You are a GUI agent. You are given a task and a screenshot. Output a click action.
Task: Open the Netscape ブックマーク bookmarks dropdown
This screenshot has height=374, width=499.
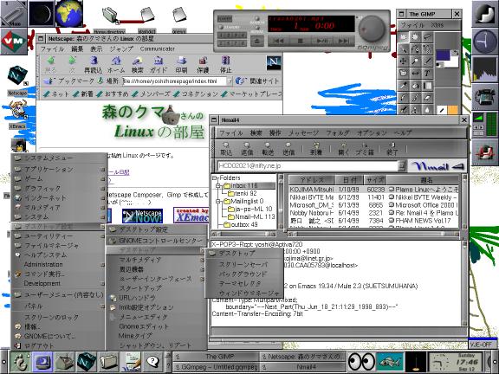tap(69, 81)
